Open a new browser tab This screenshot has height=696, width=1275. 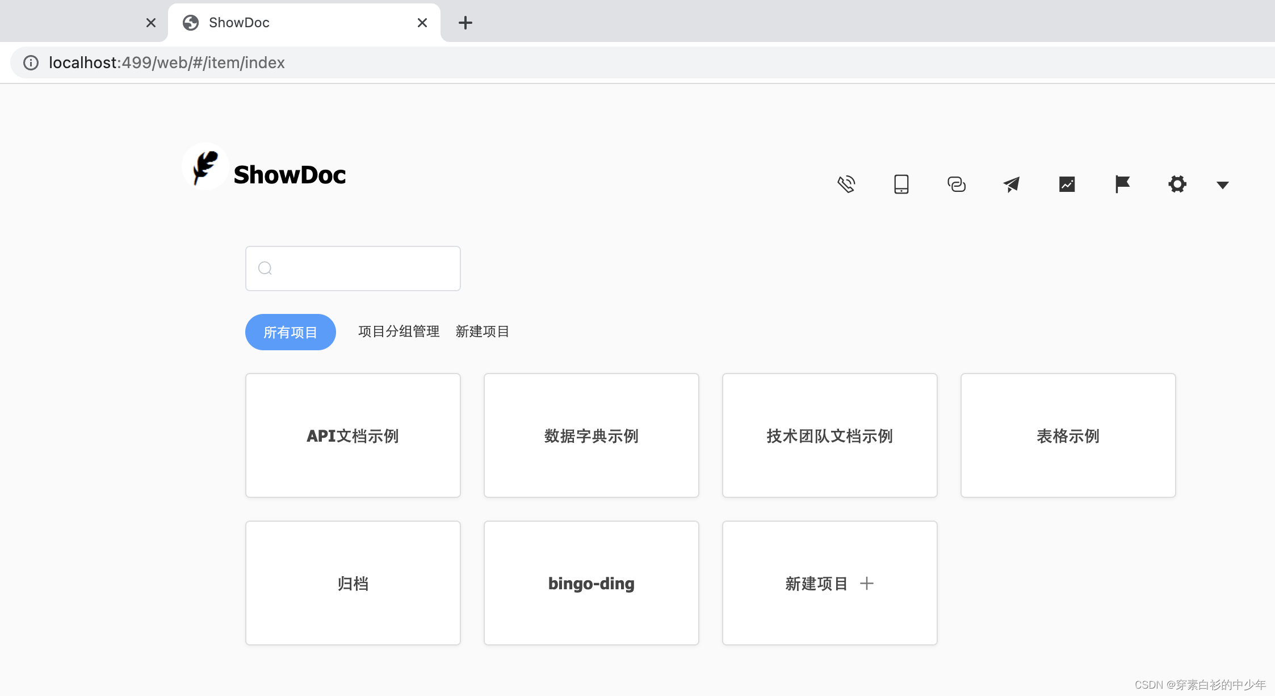[x=465, y=22]
